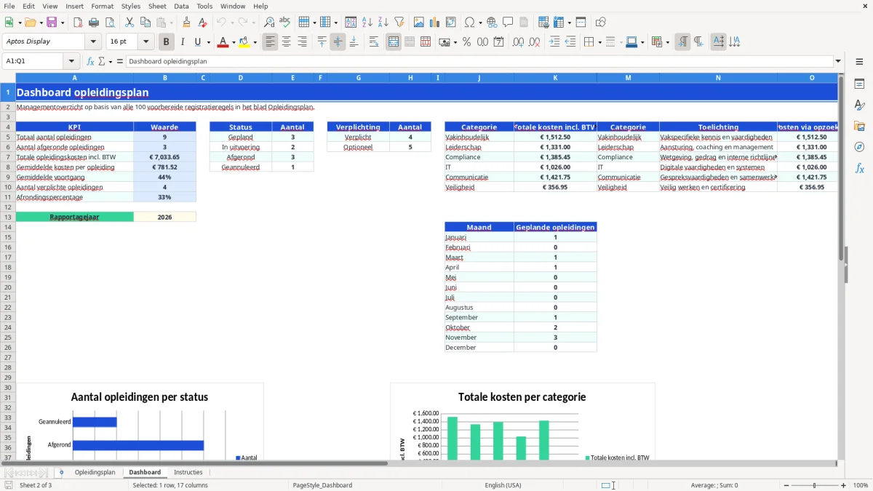Insert a special character (Omega icon)
This screenshot has height=491, width=873.
[x=470, y=23]
